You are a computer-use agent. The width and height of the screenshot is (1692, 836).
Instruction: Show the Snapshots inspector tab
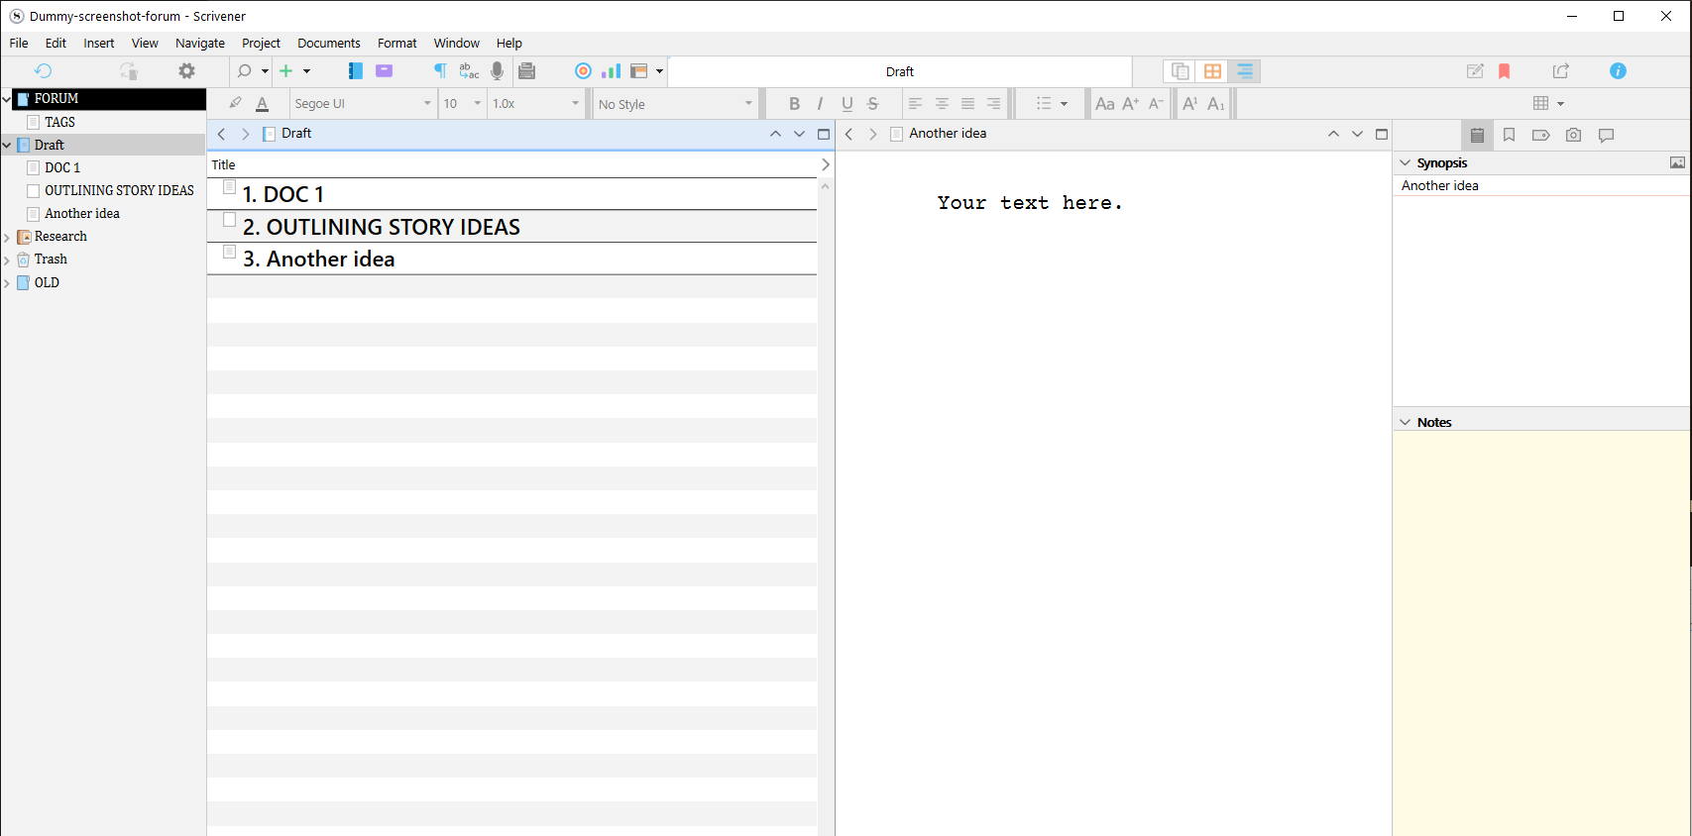[x=1573, y=136]
